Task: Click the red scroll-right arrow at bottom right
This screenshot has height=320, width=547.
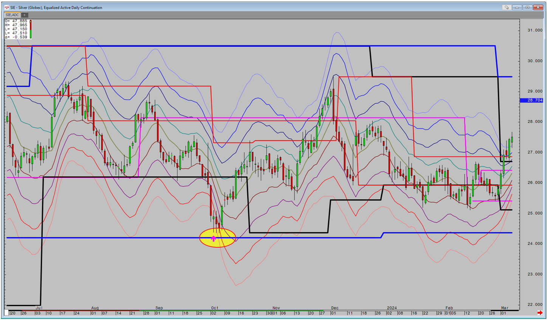Action: (x=540, y=313)
